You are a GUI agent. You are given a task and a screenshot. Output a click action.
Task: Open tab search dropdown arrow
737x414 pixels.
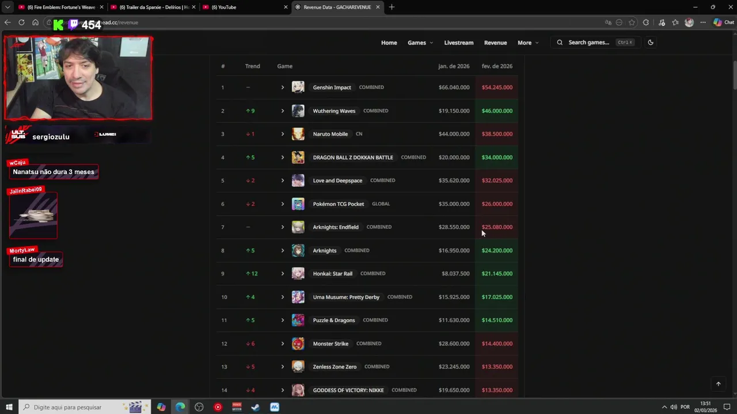[x=7, y=7]
